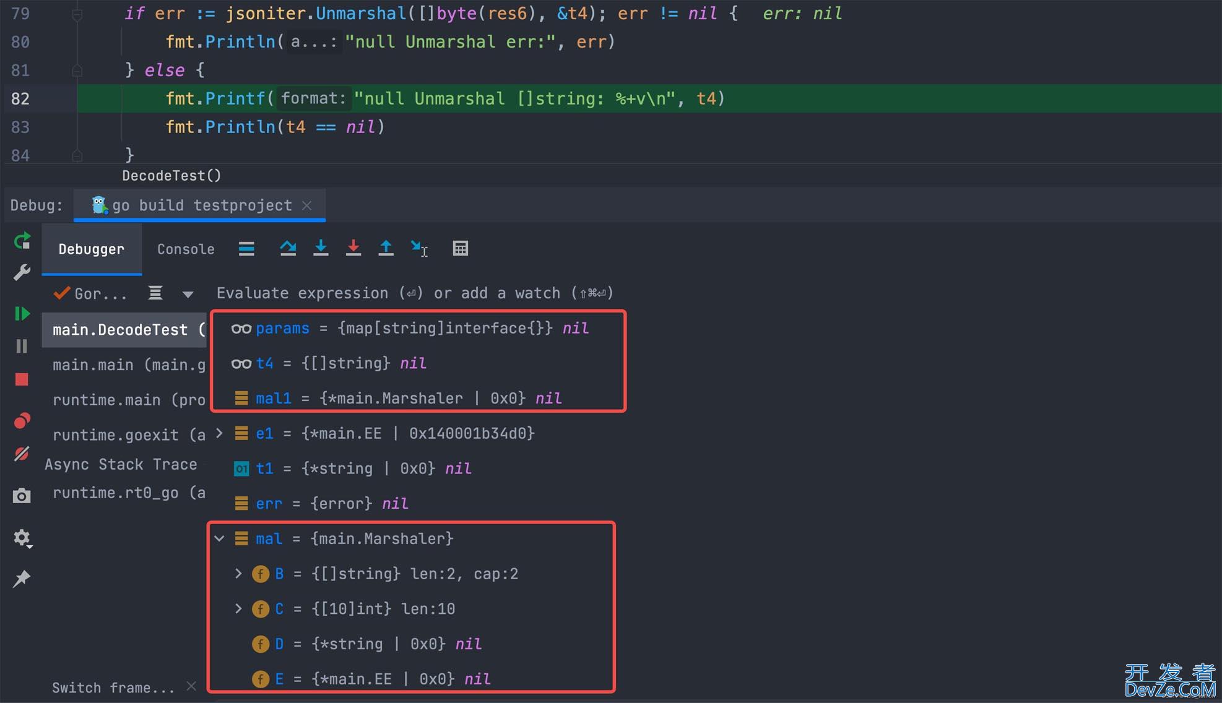Screen dimensions: 1222x703
Task: Click the Rerun debug session icon
Action: tap(22, 240)
